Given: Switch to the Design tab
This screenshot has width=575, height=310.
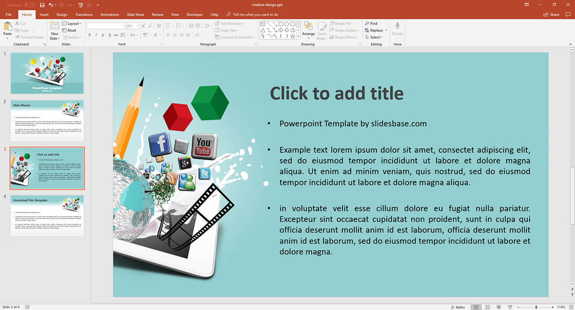Looking at the screenshot, I should click(62, 14).
